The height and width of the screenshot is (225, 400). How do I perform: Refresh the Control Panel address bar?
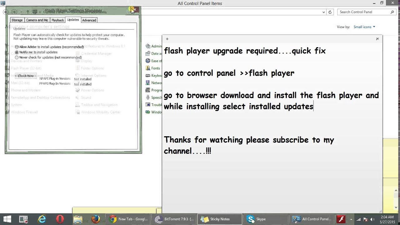click(x=330, y=12)
